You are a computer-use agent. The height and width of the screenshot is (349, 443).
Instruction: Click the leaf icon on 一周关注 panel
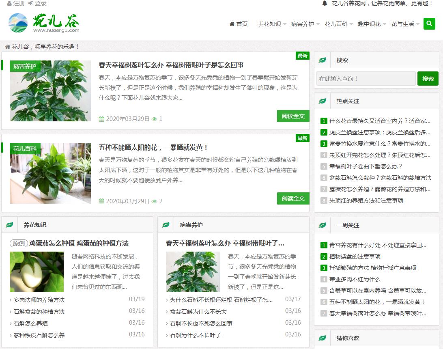(x=322, y=225)
